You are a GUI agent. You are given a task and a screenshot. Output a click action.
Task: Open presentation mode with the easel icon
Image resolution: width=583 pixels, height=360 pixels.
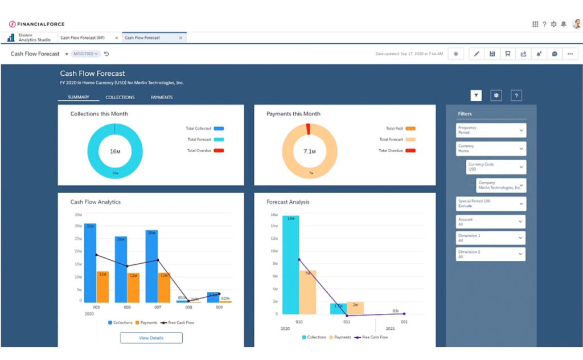coord(507,54)
